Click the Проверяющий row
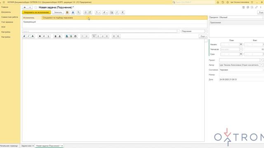This screenshot has width=264, height=148. (115, 22)
